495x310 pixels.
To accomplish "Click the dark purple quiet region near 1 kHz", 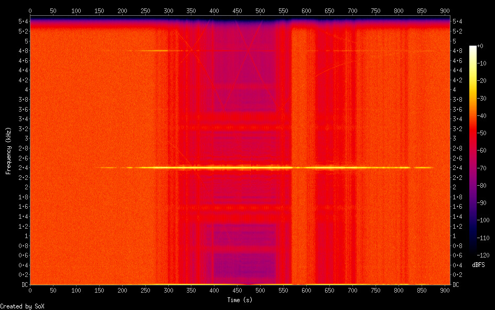I will (244, 236).
